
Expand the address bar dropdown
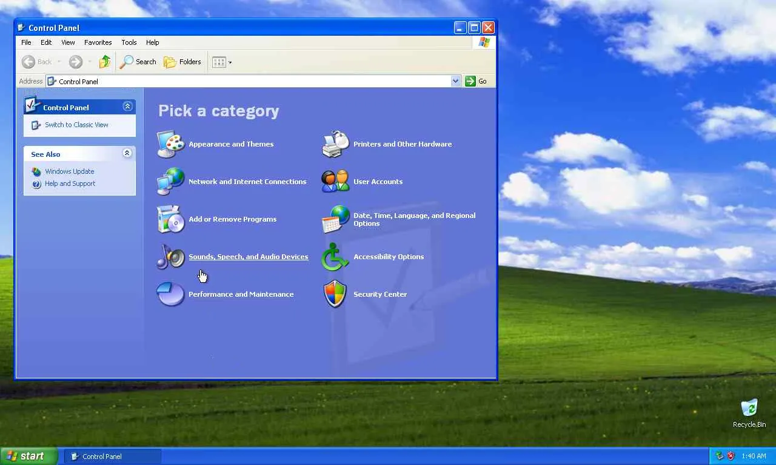click(456, 81)
